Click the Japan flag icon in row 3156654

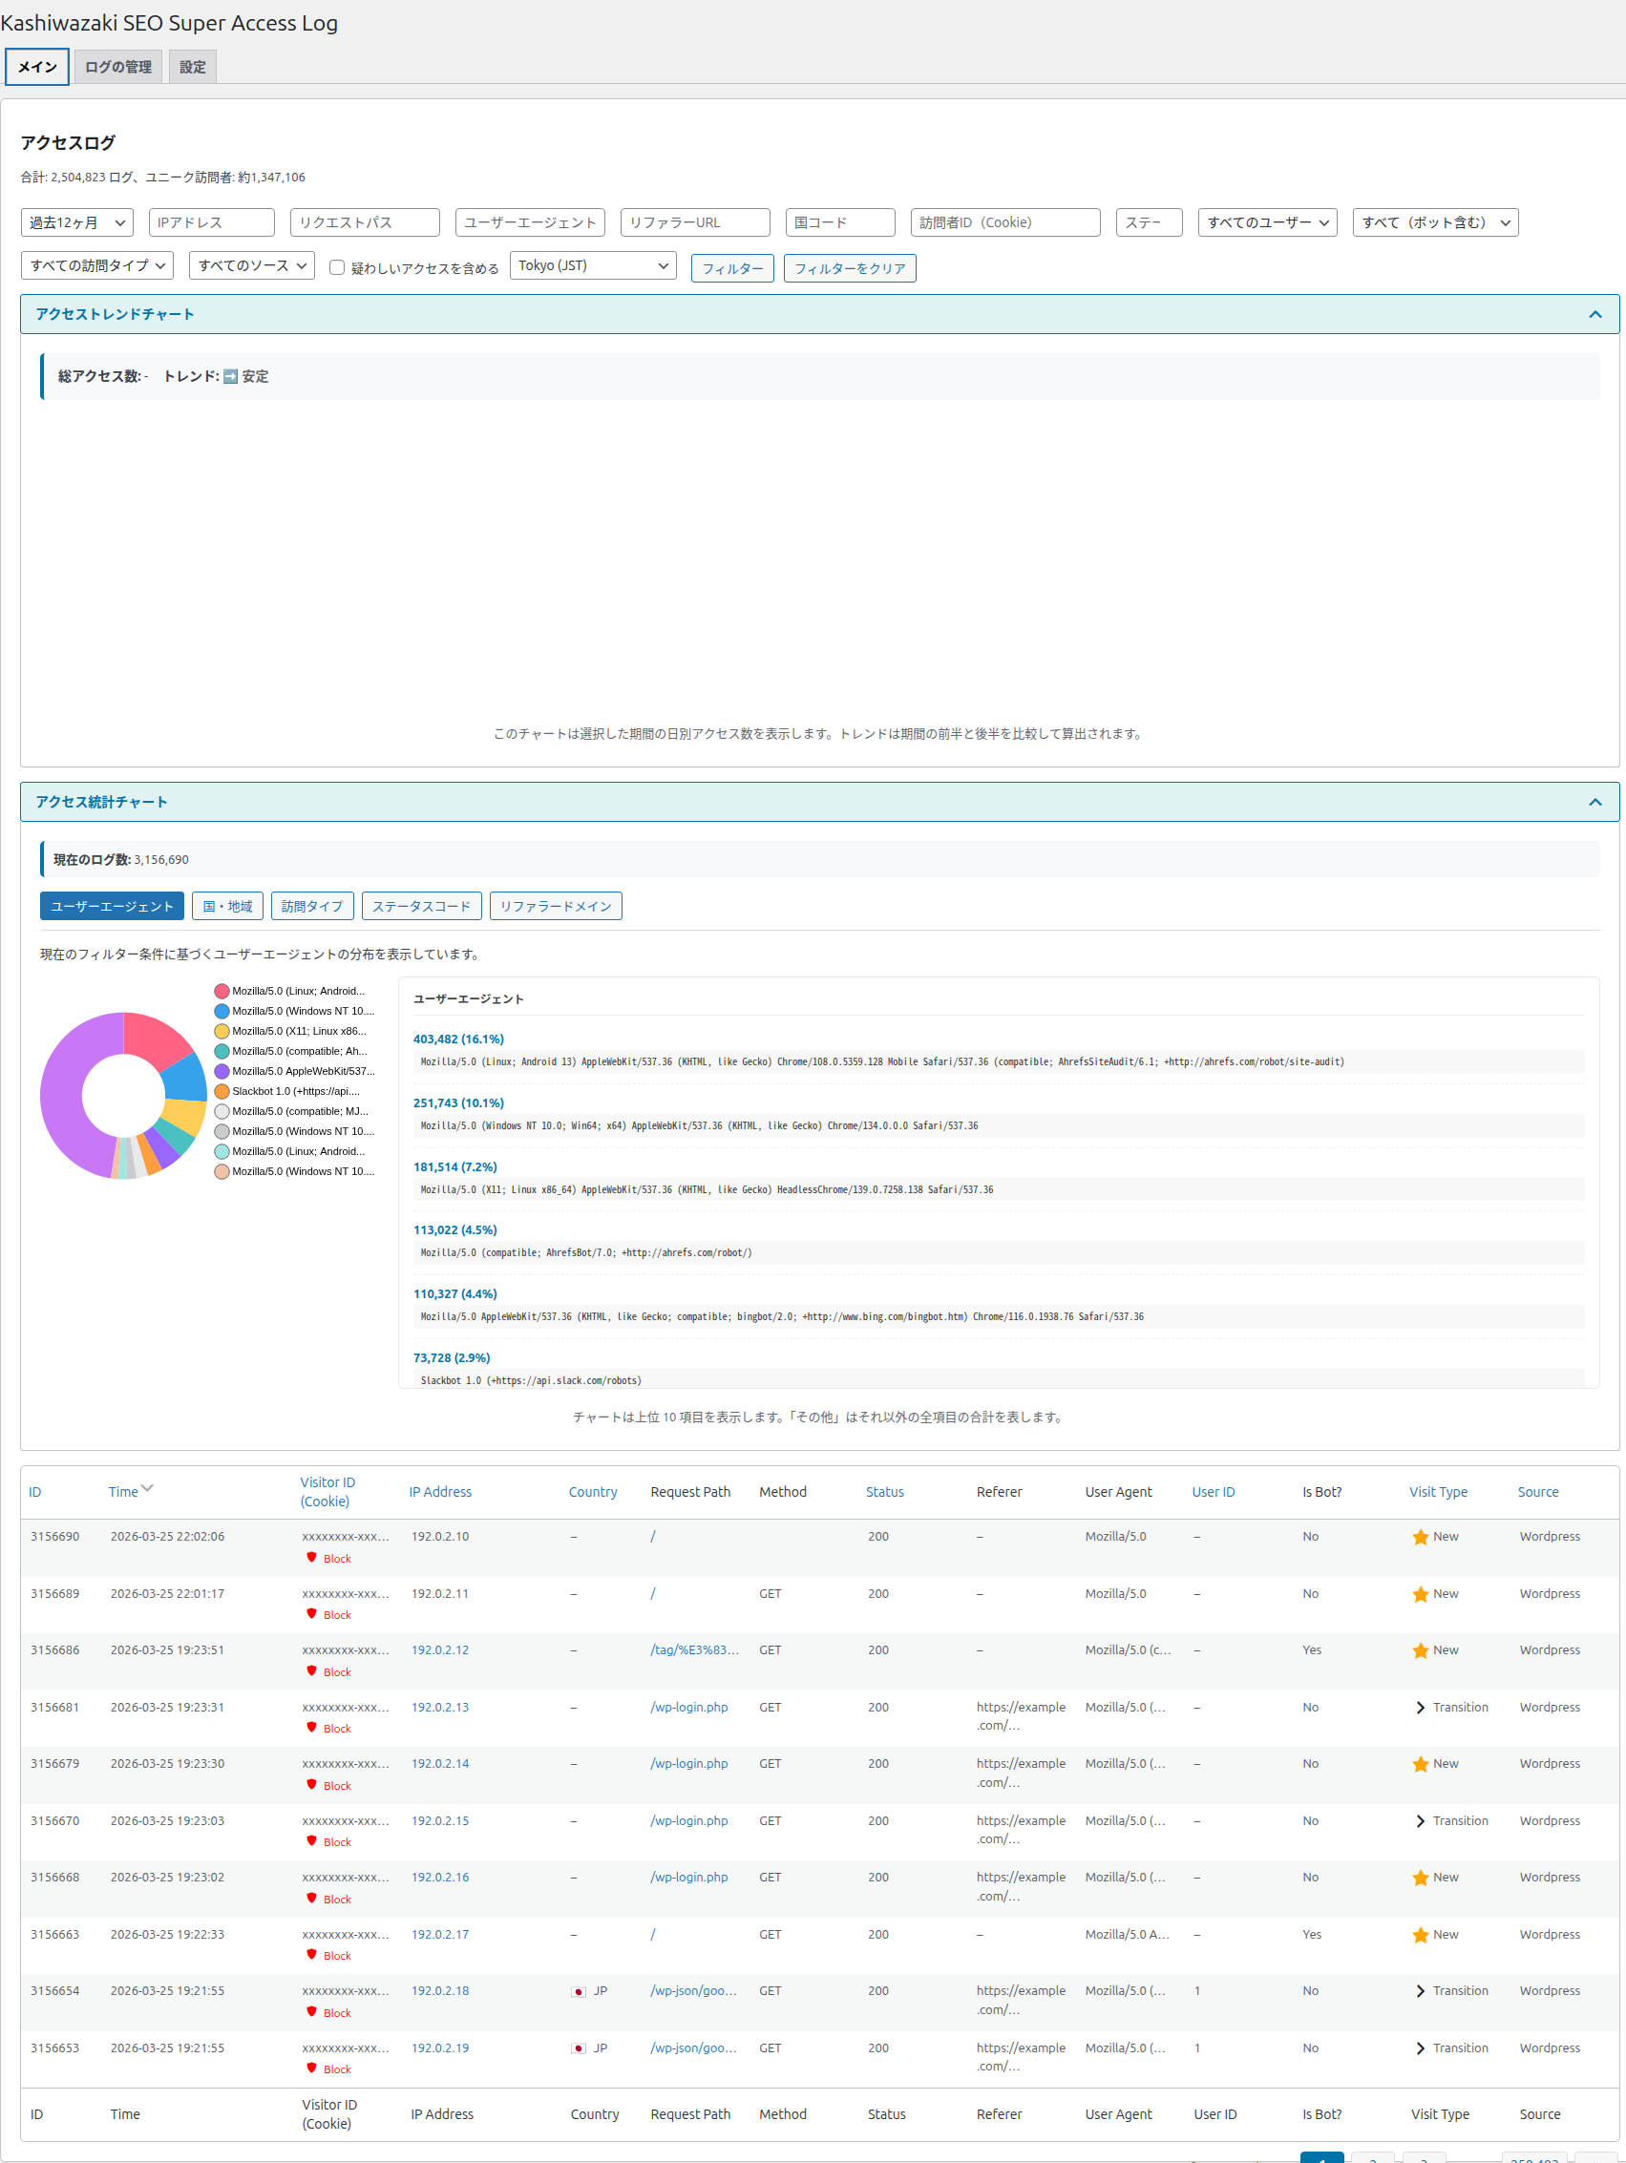pyautogui.click(x=579, y=1991)
